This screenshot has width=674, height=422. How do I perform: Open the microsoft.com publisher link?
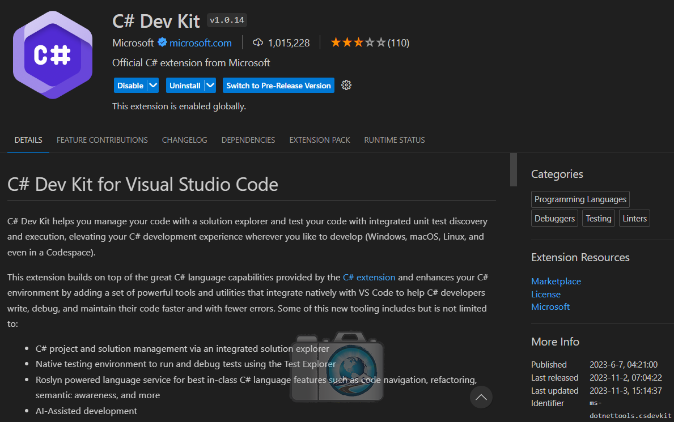[200, 43]
